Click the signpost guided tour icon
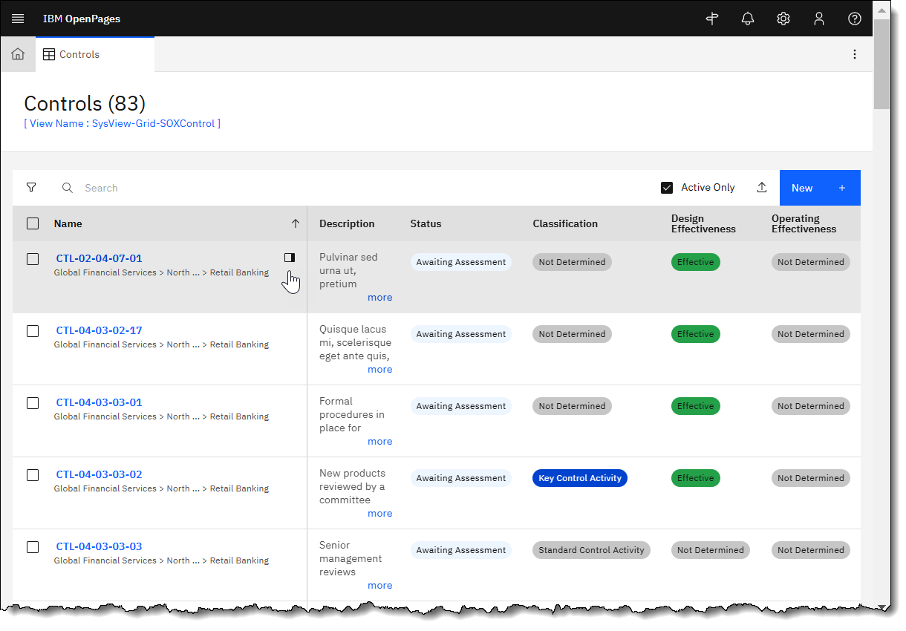Screen dimensions: 906x631 point(712,19)
